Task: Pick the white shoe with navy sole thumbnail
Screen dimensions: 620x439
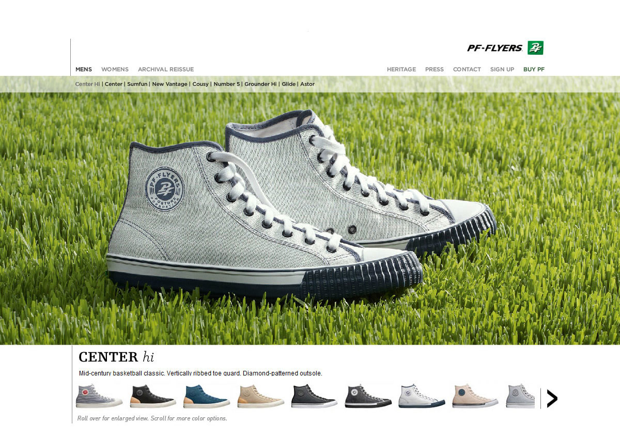Action: click(422, 397)
